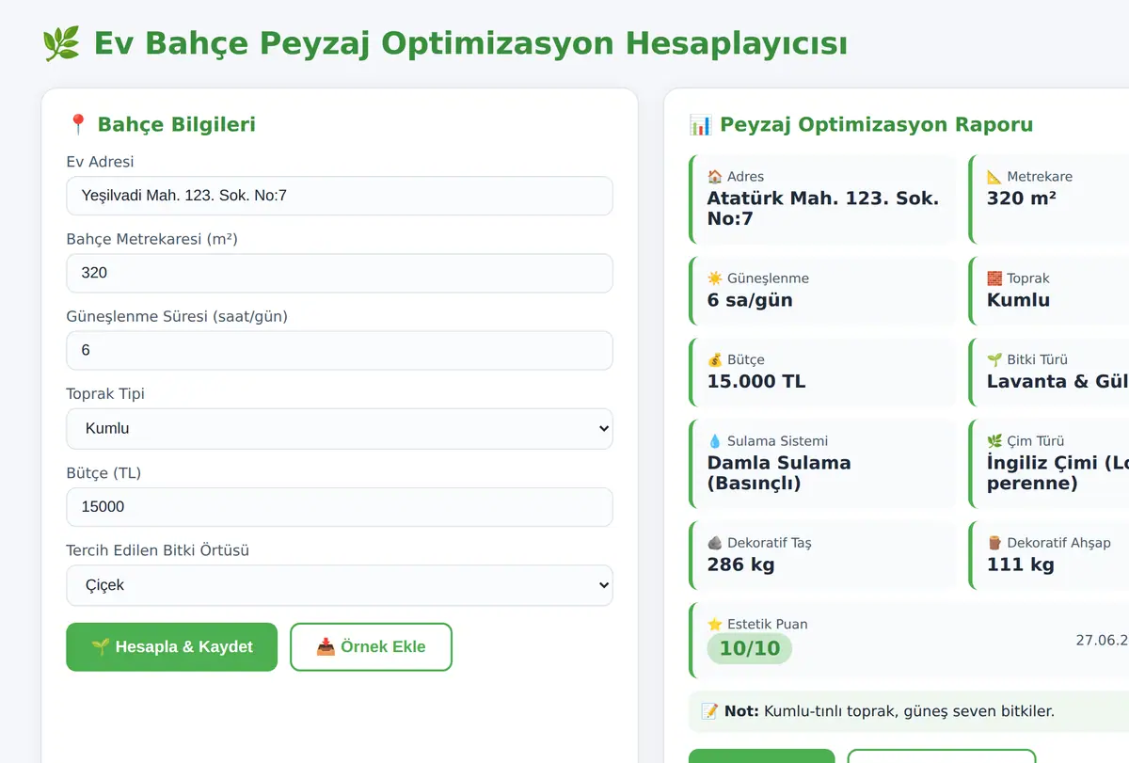Click the 'Damla Sulama (Basınçlı)' value
Screen dimensions: 1129x763
(x=779, y=473)
